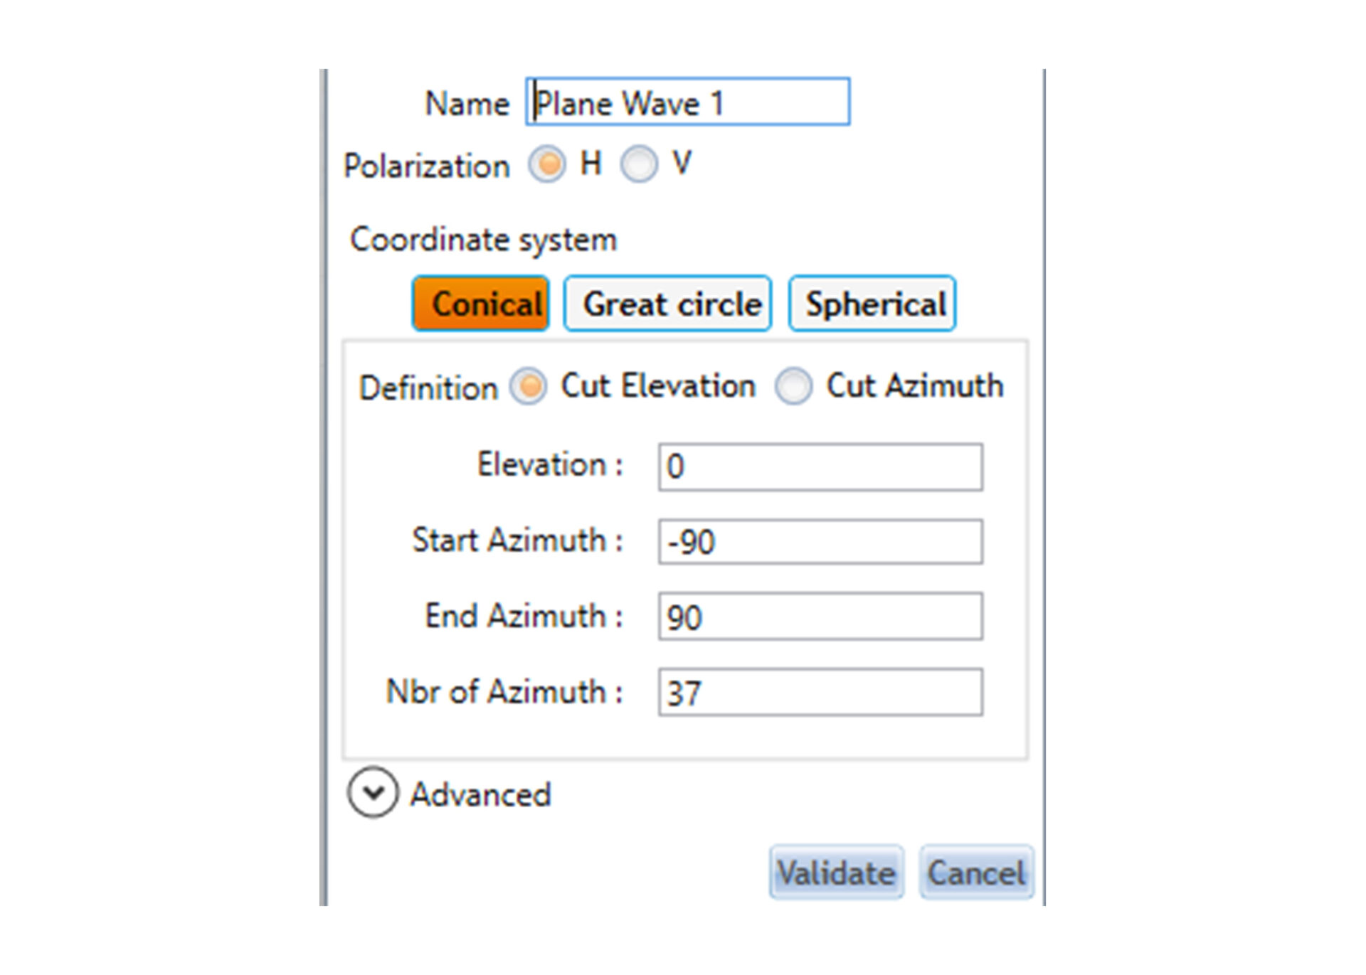Viewport: 1366px width, 975px height.
Task: Expand the Advanced section chevron icon
Action: pyautogui.click(x=373, y=792)
